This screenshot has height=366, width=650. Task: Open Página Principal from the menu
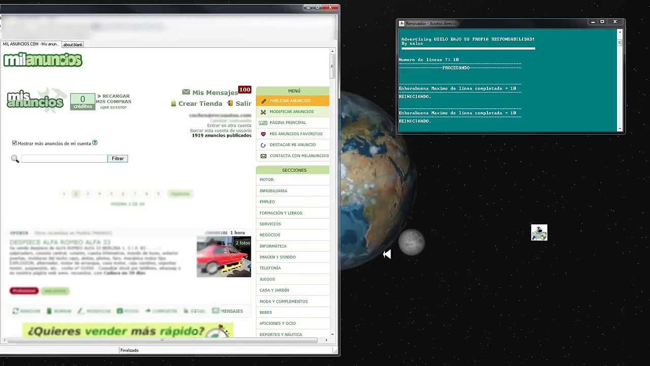click(x=292, y=123)
